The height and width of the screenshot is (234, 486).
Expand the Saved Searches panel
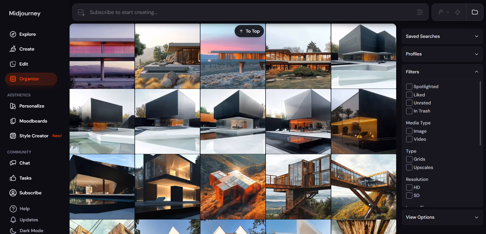pos(442,36)
